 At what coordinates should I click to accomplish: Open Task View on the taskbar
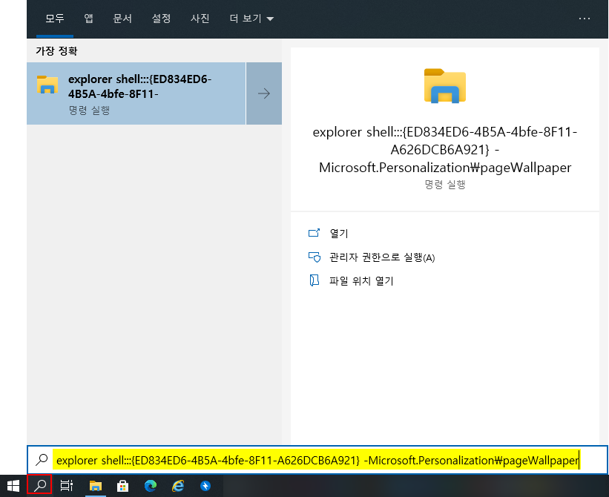click(x=67, y=486)
